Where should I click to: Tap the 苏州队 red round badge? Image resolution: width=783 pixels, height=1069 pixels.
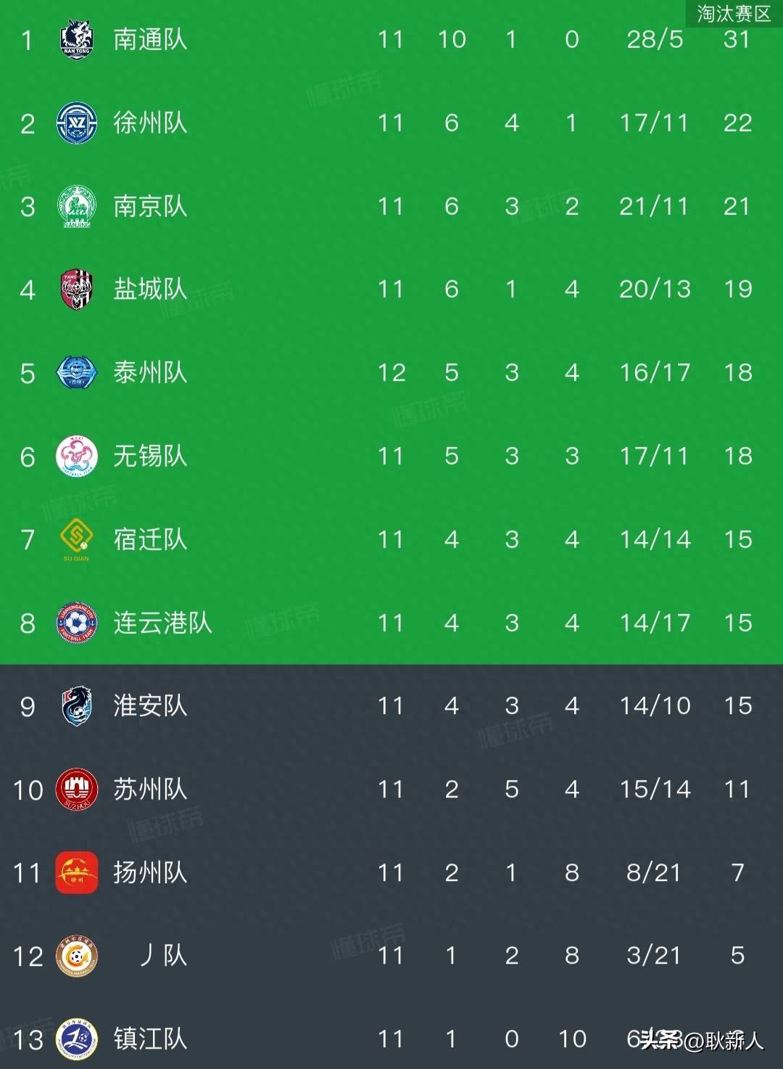[x=76, y=790]
